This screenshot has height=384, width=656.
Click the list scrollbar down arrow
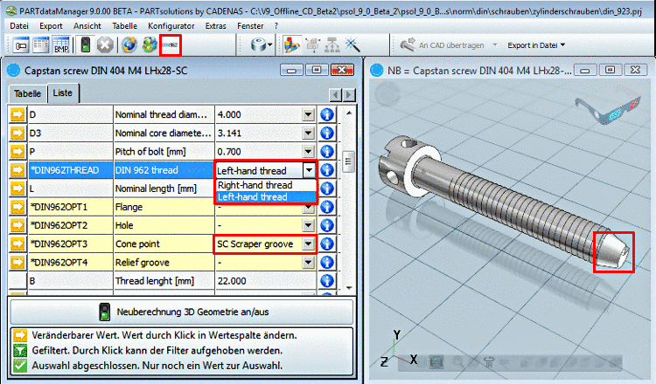(x=348, y=288)
